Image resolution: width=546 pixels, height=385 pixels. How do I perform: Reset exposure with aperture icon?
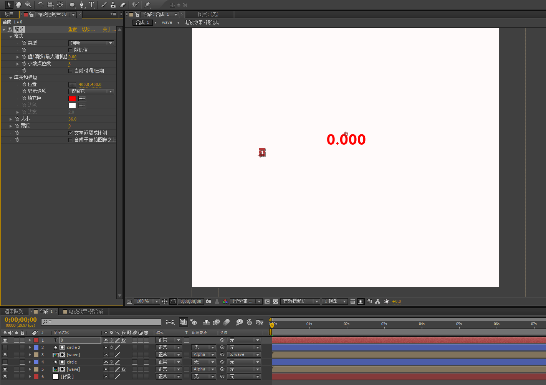tap(387, 301)
